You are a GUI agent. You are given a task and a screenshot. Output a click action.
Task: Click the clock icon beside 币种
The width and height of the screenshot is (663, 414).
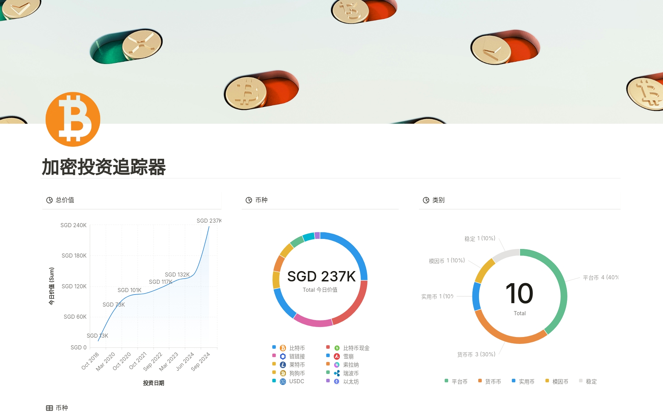click(249, 200)
